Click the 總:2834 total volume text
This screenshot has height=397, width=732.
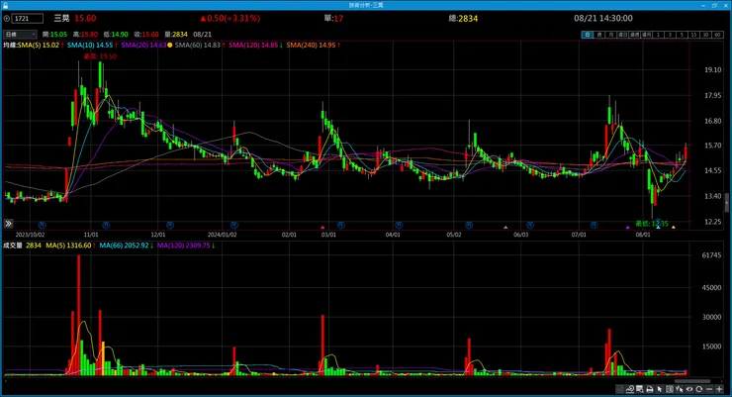point(463,18)
